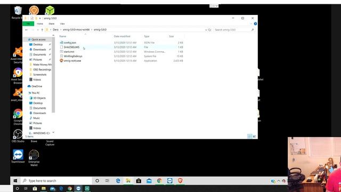Open OBS Recordings in the sidebar
This screenshot has height=192, width=341.
point(42,70)
